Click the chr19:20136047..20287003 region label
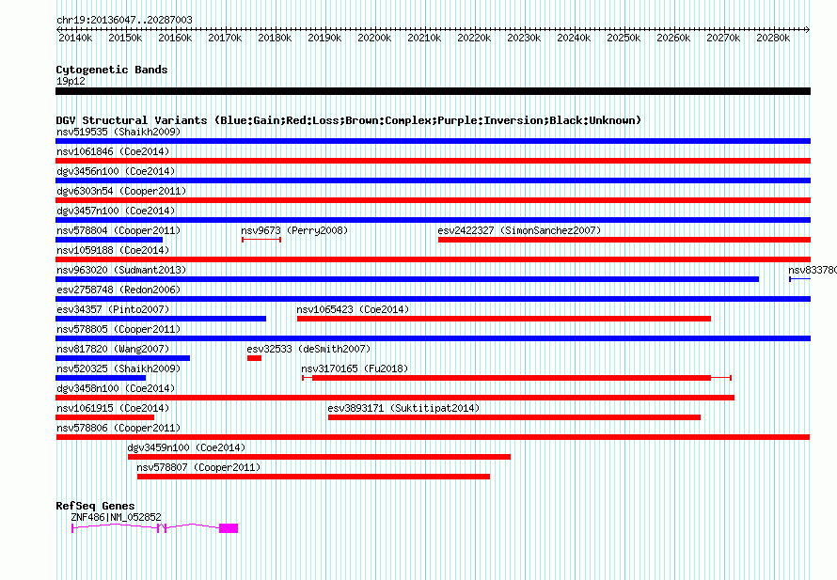Screen dimensions: 837x580 (x=124, y=20)
